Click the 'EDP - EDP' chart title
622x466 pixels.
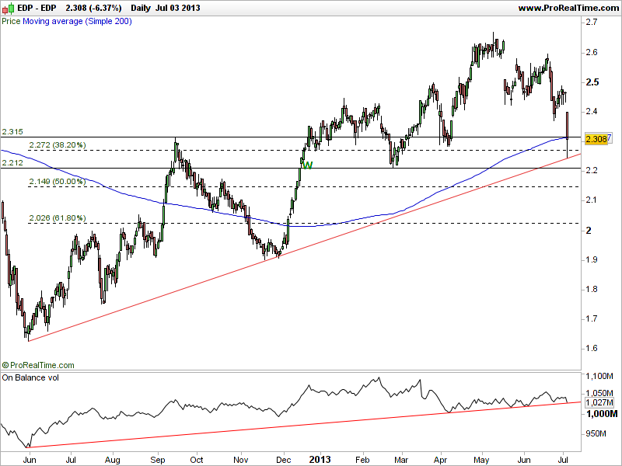[x=37, y=8]
